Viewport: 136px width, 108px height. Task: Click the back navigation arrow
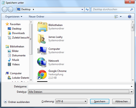[4, 9]
